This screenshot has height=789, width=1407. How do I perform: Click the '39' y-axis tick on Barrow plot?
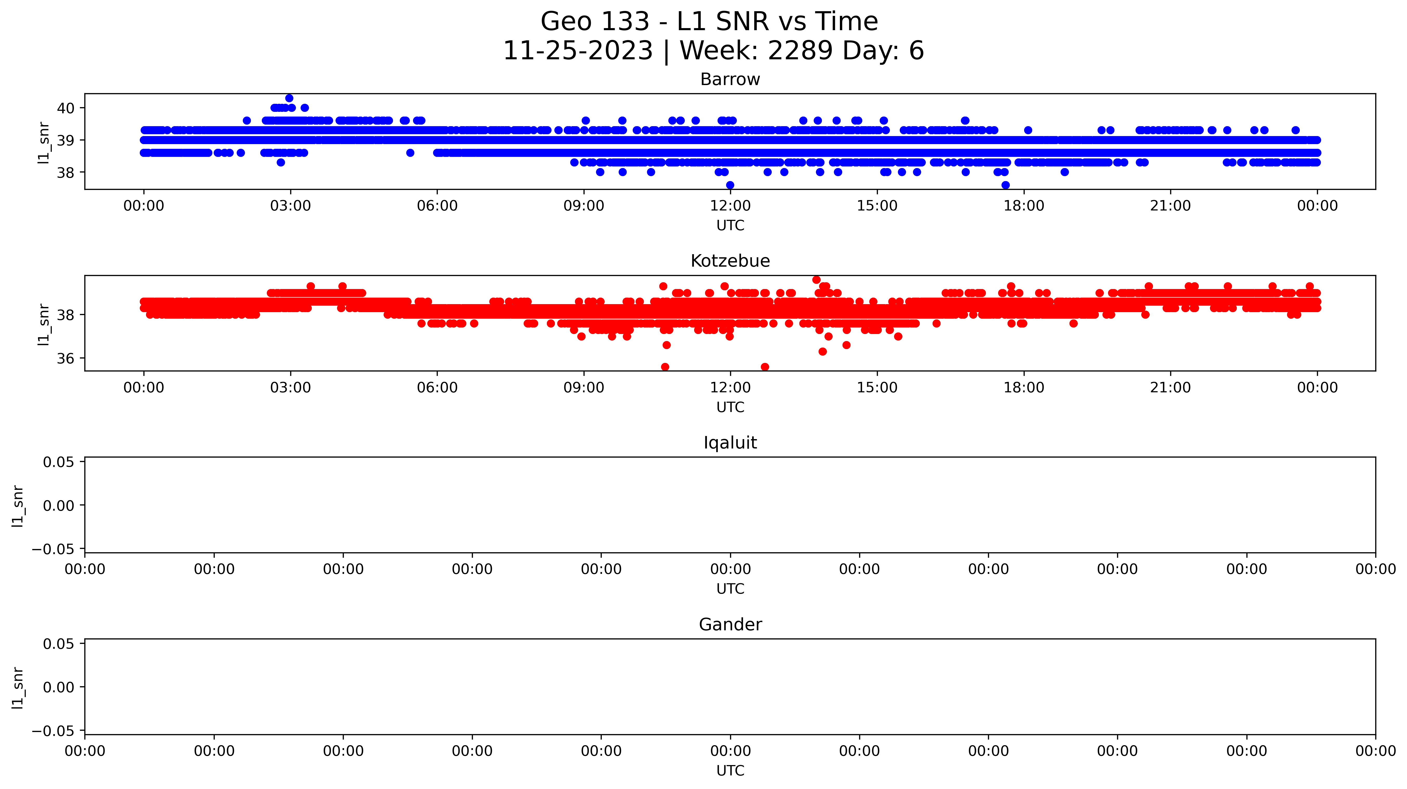(x=66, y=140)
